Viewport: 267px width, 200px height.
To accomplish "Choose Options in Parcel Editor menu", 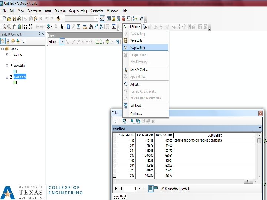I will pyautogui.click(x=146, y=114).
